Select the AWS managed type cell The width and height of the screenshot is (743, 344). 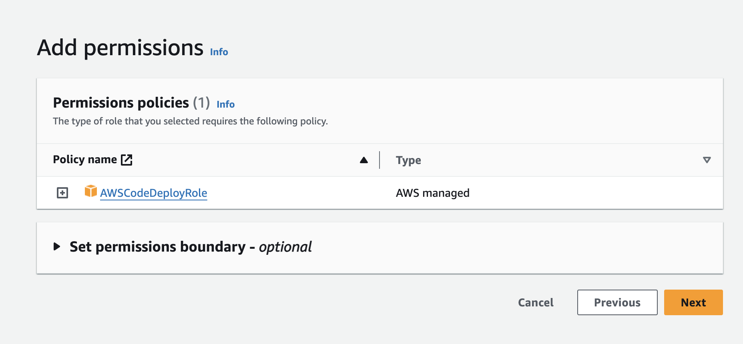coord(432,193)
